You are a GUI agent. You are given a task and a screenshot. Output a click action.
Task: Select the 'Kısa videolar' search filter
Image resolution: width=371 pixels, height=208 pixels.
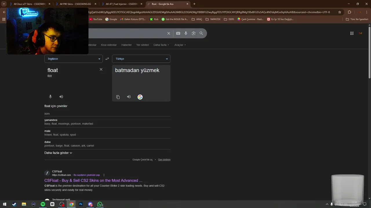109,45
